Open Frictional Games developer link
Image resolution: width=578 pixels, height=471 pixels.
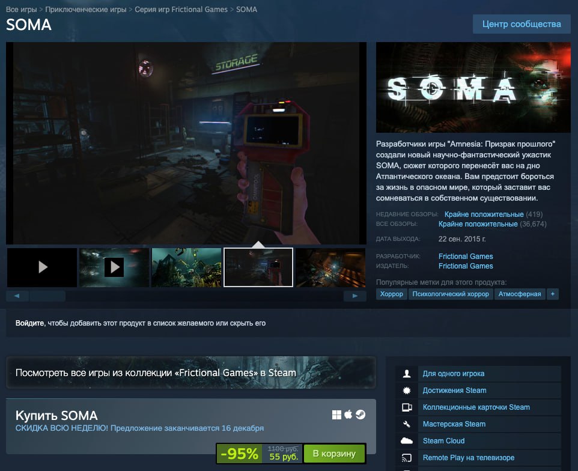(466, 257)
